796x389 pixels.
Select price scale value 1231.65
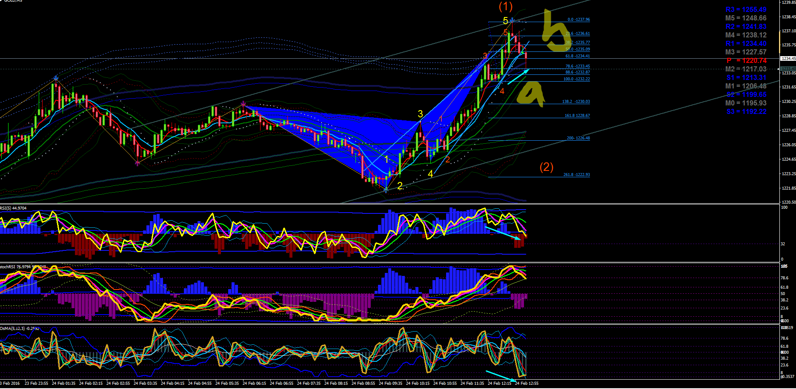[x=788, y=87]
